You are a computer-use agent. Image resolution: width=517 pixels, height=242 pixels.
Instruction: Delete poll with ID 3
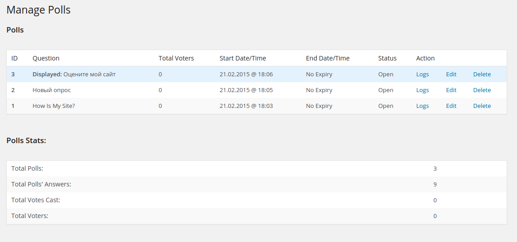coord(482,74)
